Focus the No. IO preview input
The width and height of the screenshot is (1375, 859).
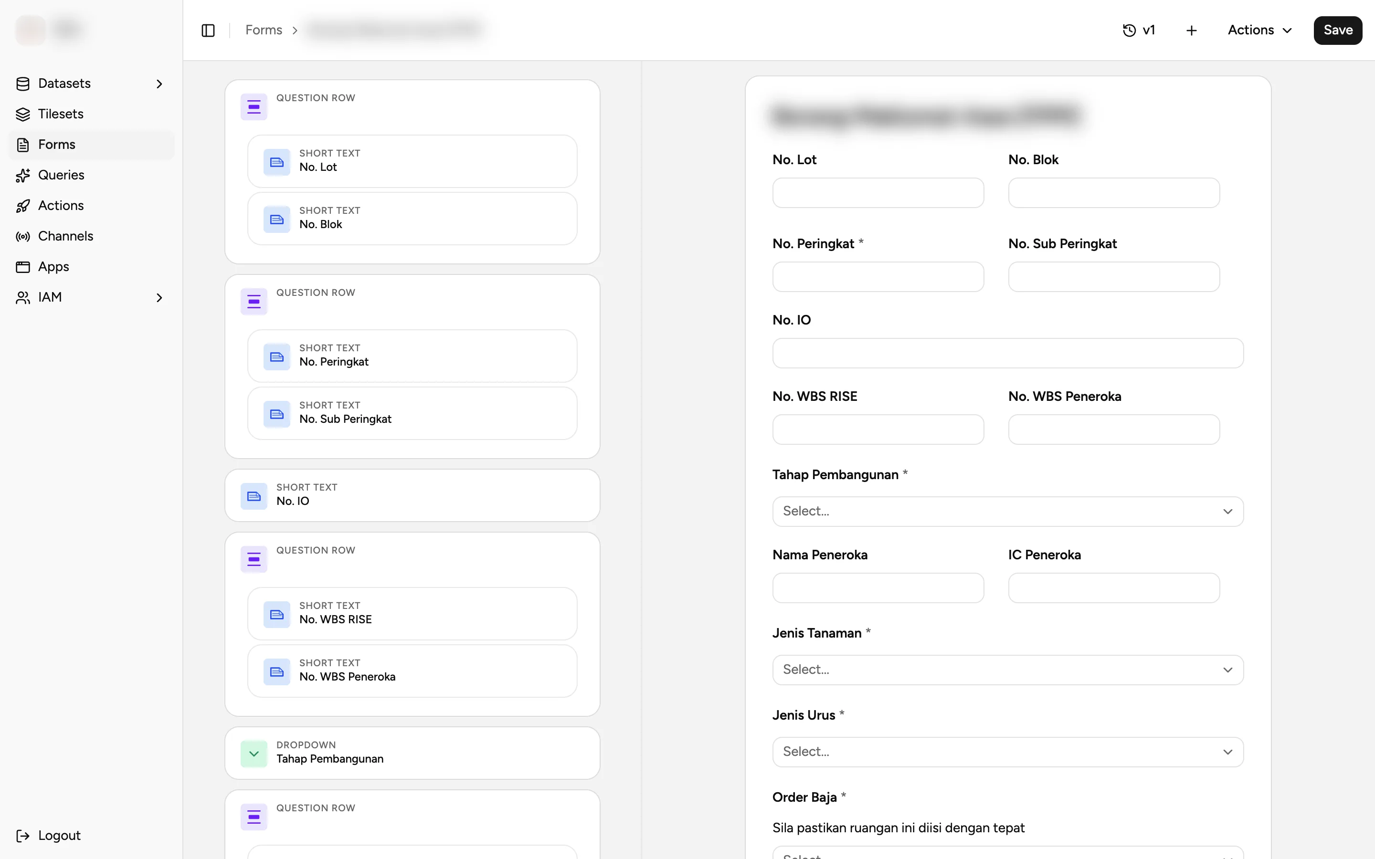(1008, 353)
